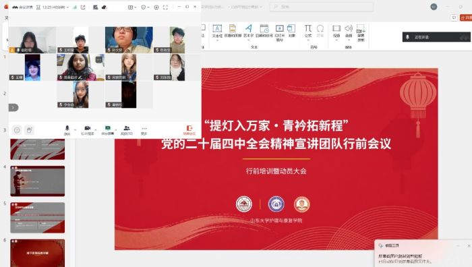Insert a video from the ribbon
The width and height of the screenshot is (472, 267).
336,32
